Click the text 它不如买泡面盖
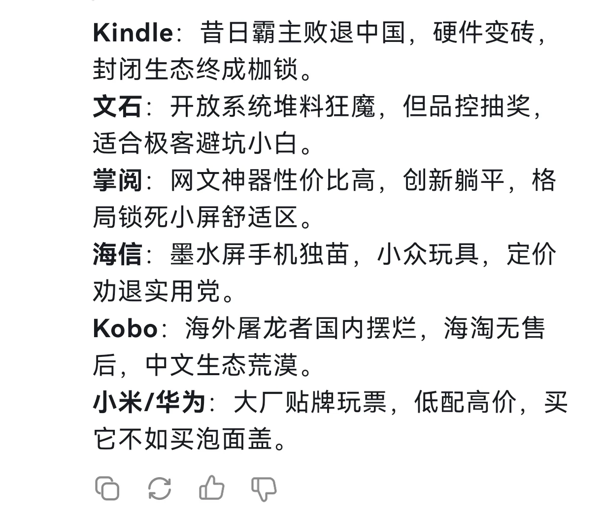Viewport: 603px width, 525px height. (x=183, y=439)
